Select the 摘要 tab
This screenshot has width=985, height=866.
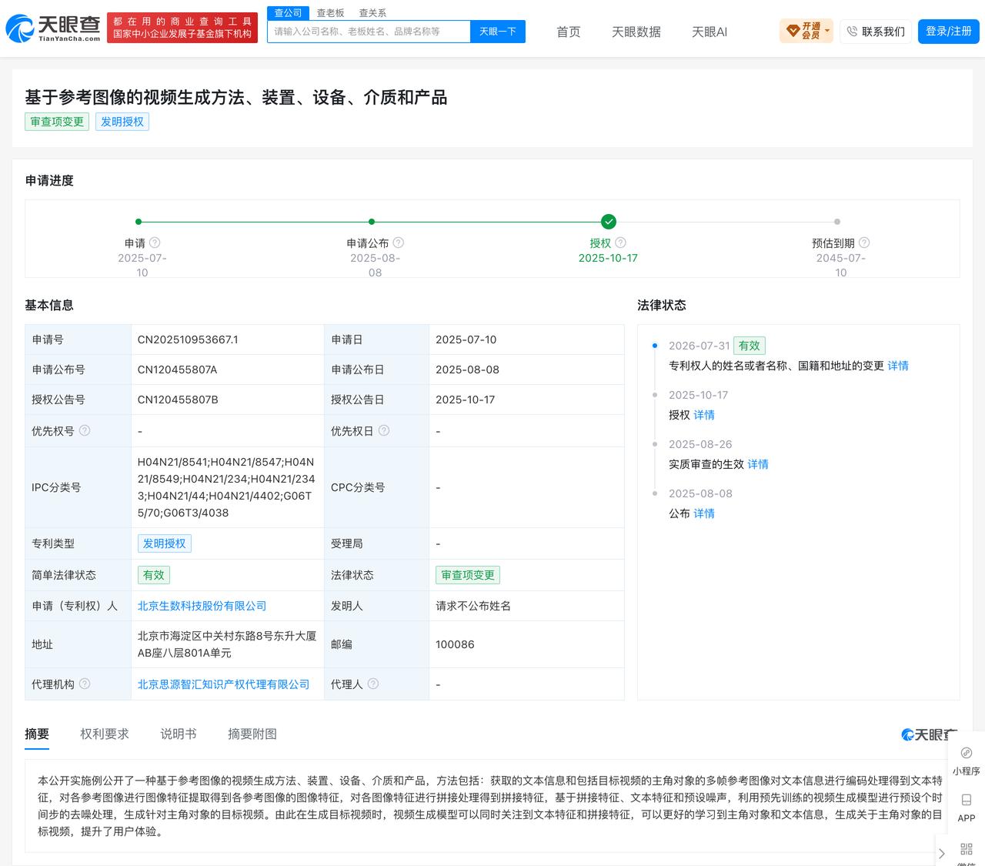pos(37,734)
